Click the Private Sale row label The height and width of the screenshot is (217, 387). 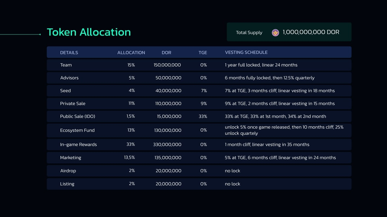[73, 104]
